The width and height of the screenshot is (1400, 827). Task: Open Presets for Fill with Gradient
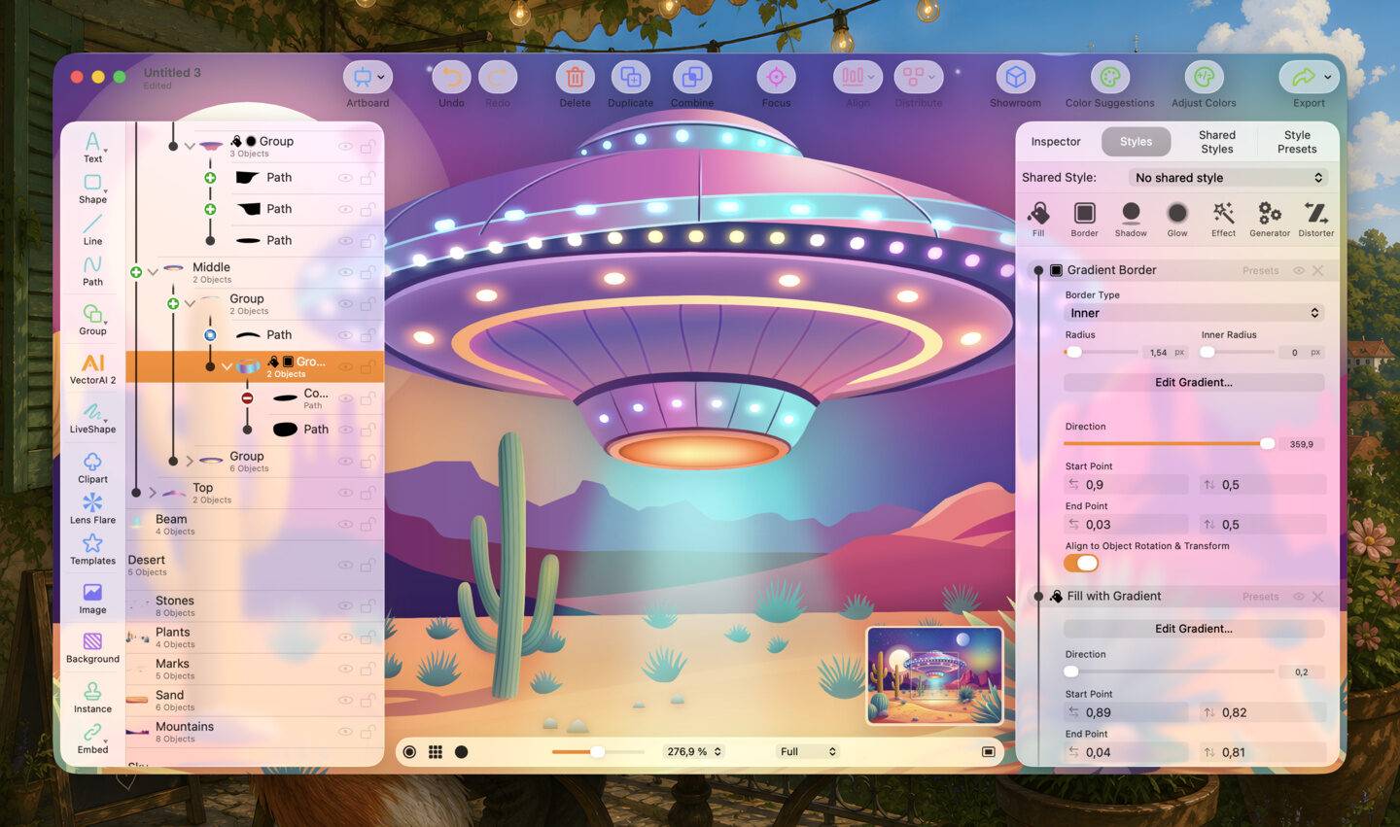[1260, 597]
